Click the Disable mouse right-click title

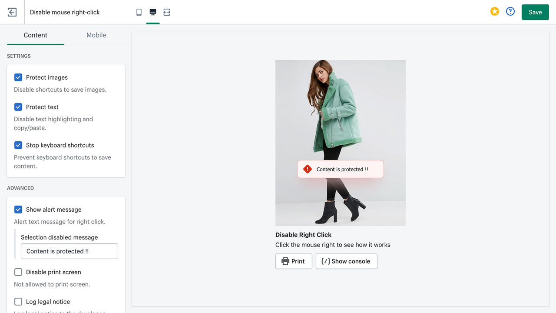(x=65, y=12)
